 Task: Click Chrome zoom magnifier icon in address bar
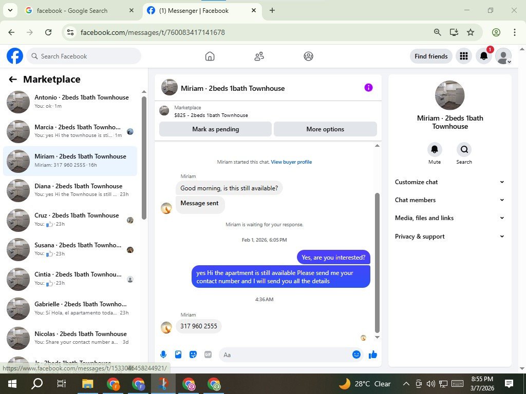[438, 32]
